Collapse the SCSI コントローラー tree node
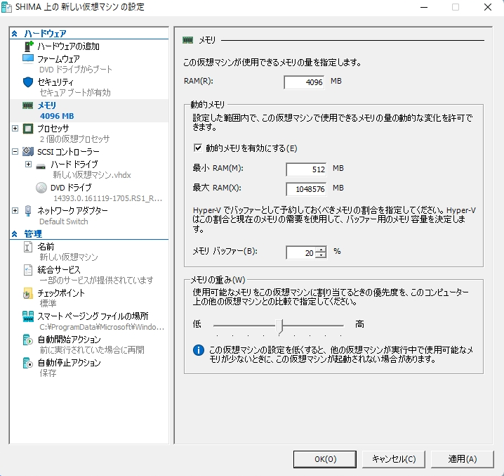The width and height of the screenshot is (504, 476). (15, 151)
